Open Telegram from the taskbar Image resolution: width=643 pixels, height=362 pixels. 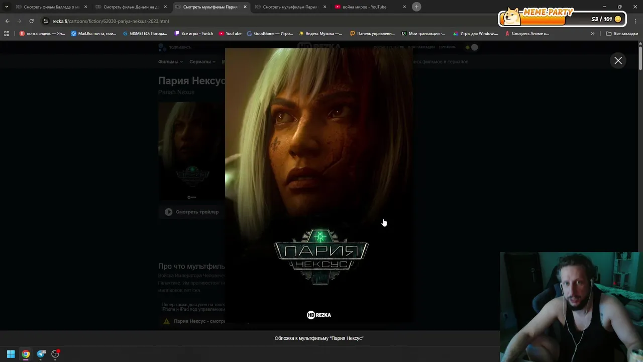(x=41, y=354)
